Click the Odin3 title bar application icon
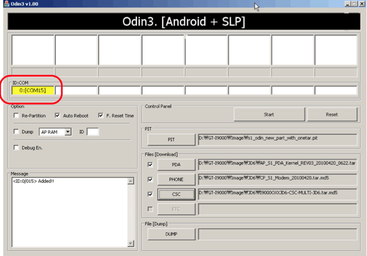The height and width of the screenshot is (256, 367). pos(5,4)
